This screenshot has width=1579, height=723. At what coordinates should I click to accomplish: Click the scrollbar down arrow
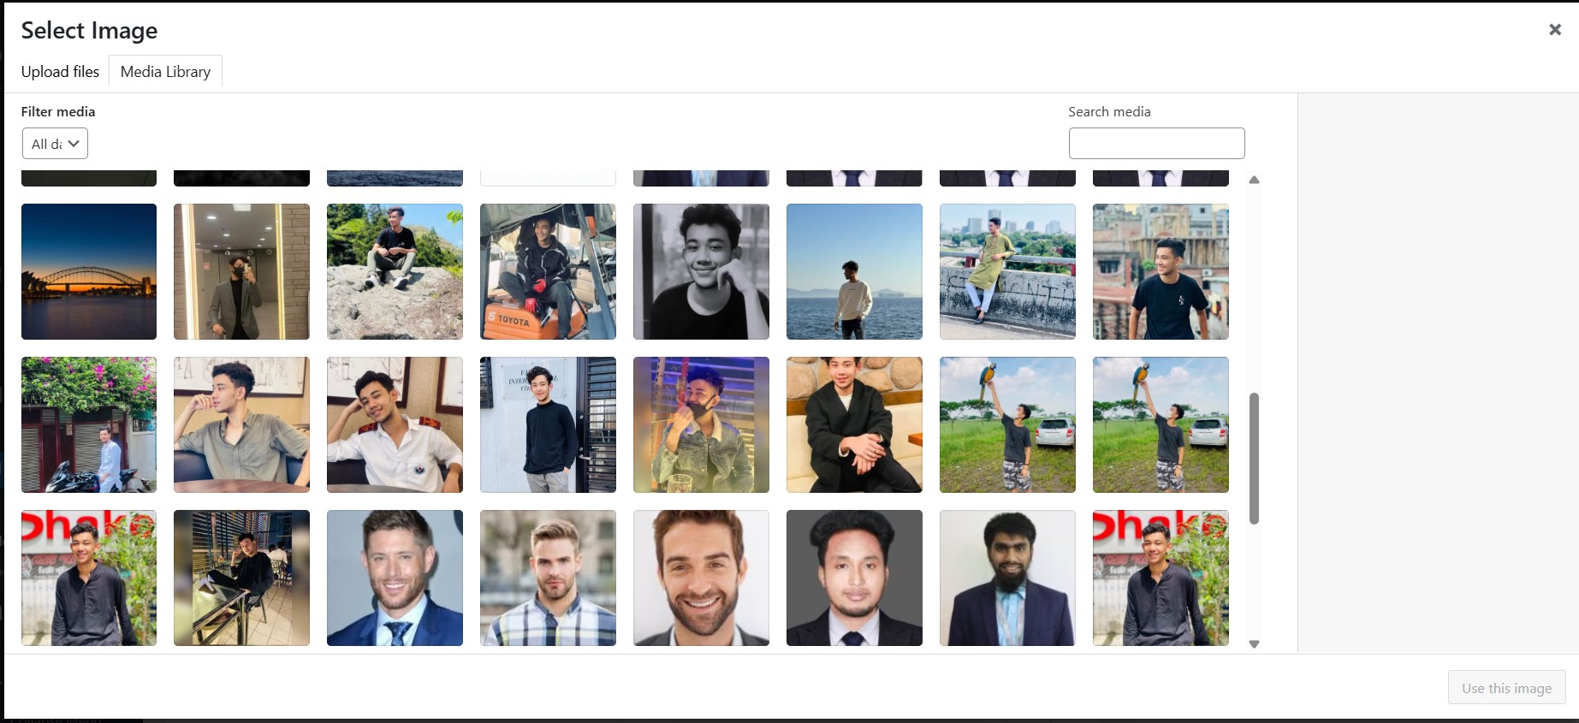click(x=1254, y=644)
